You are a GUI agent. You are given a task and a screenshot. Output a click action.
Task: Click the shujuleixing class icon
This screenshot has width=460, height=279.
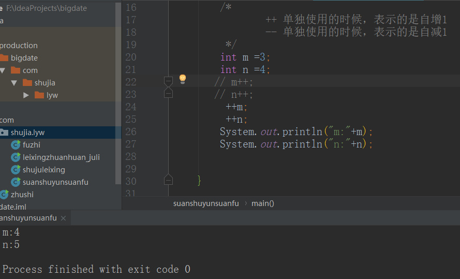tap(16, 170)
